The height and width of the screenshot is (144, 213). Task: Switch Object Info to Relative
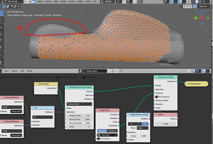pos(112,131)
